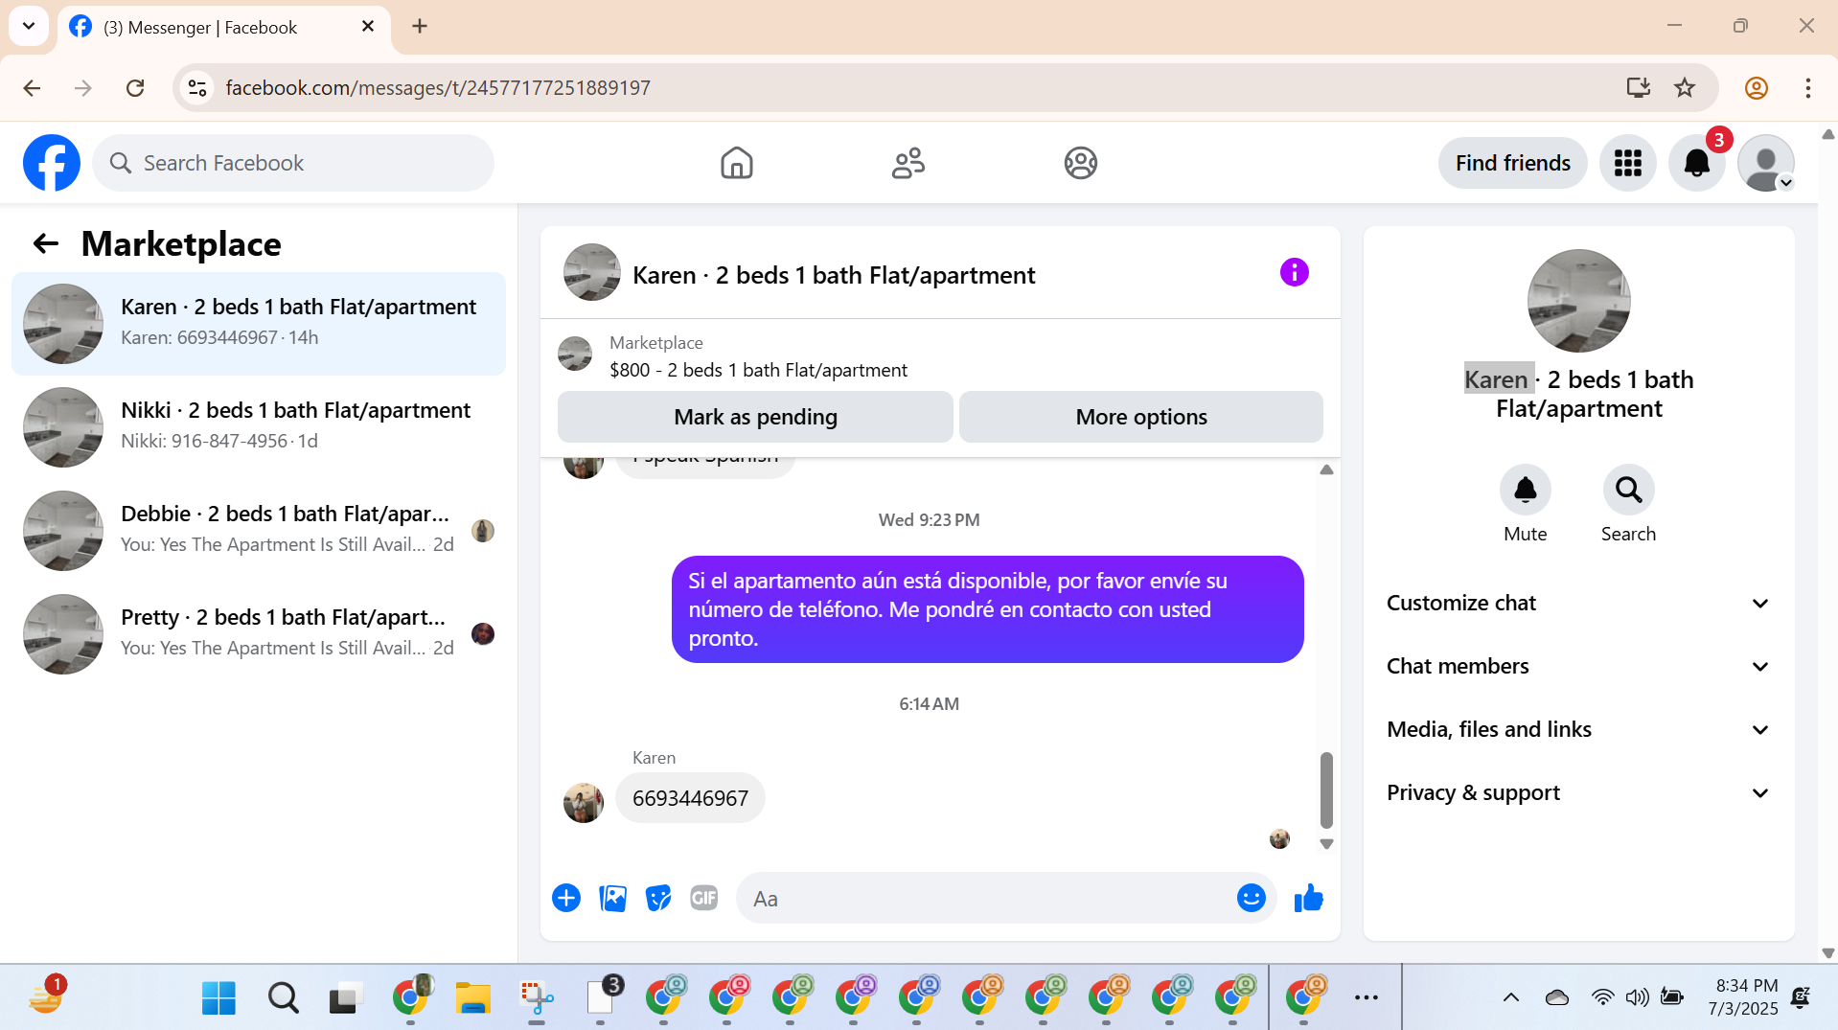This screenshot has height=1030, width=1838.
Task: Choose a sticker with the sticker icon
Action: tap(658, 898)
